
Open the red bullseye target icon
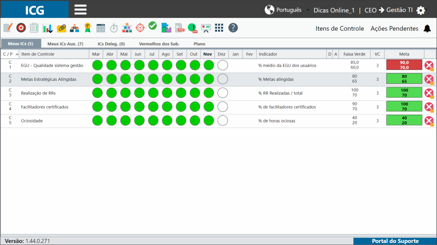pos(21,28)
